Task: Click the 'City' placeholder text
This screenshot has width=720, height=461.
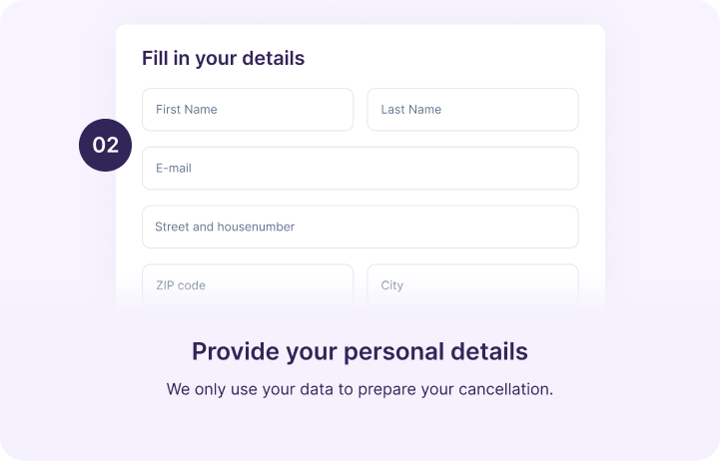Action: [x=392, y=285]
